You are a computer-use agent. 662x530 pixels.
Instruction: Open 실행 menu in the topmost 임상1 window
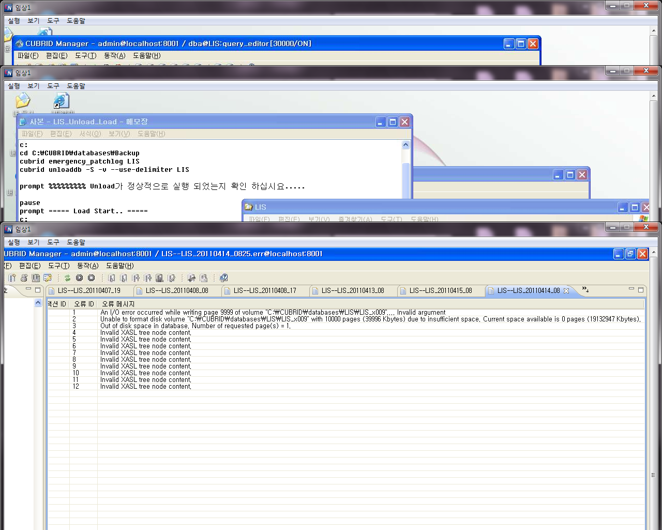(x=14, y=21)
